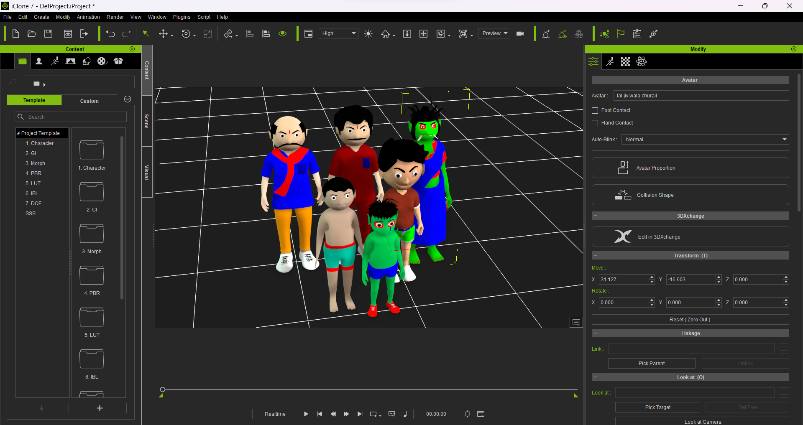Open the Actor content category icon
This screenshot has height=425, width=803.
pyautogui.click(x=39, y=61)
